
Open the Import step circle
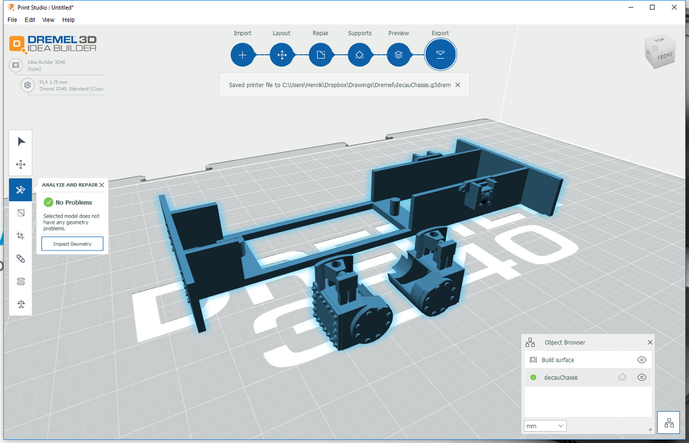[242, 55]
